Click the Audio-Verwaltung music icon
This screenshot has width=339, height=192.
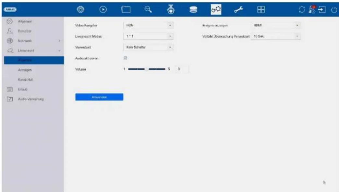[x=10, y=99]
